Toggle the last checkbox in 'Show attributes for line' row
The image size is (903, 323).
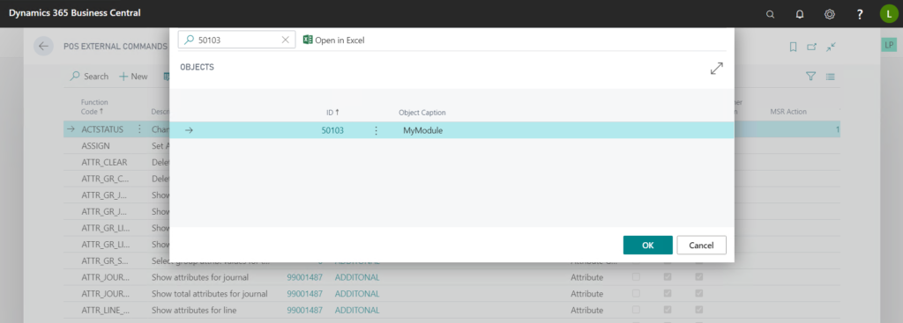(x=698, y=311)
